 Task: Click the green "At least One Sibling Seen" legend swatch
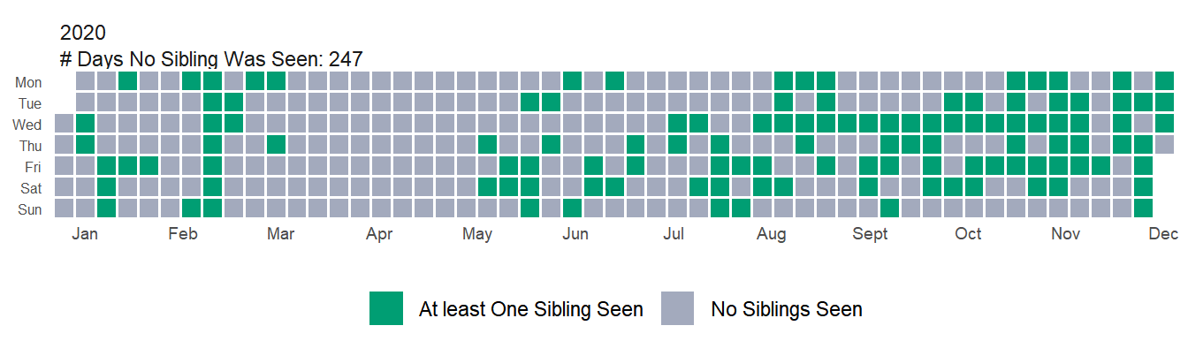pos(386,308)
